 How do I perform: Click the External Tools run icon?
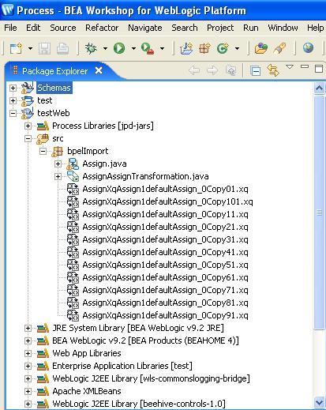[x=148, y=48]
